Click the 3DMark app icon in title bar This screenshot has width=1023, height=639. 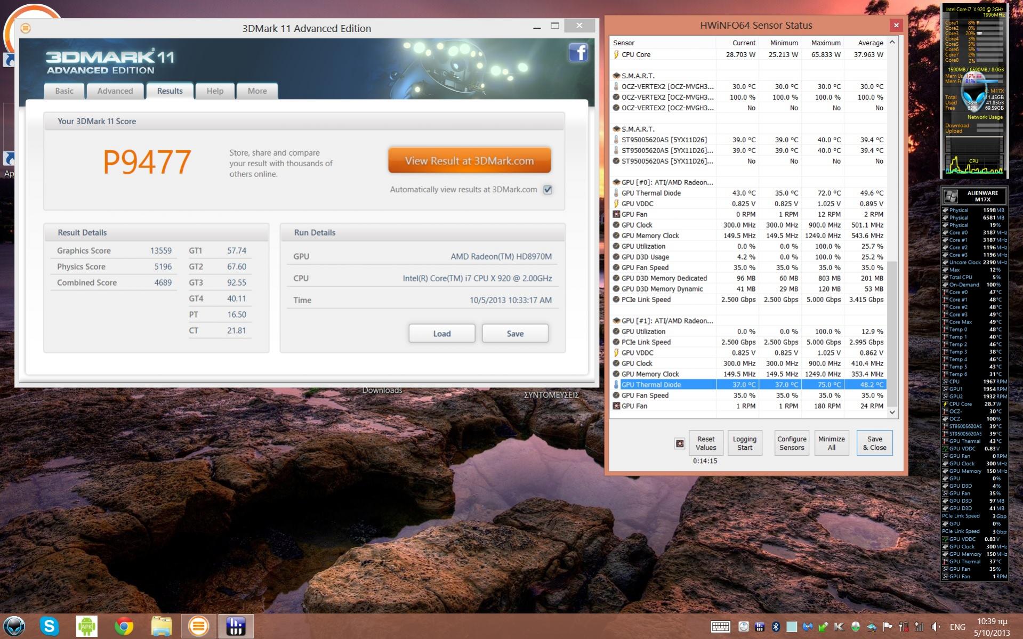click(25, 28)
